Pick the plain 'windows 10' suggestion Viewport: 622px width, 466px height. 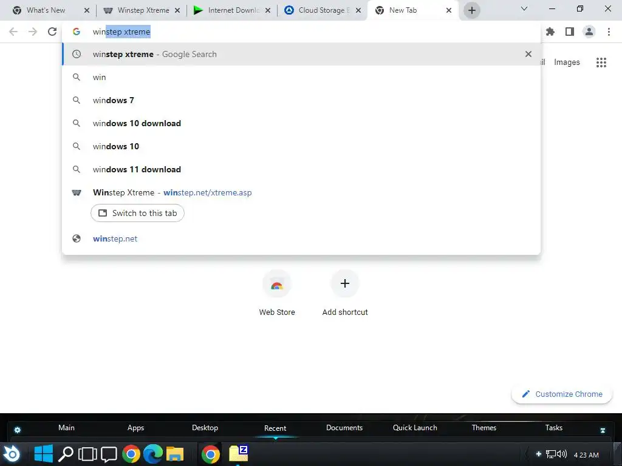pos(301,146)
